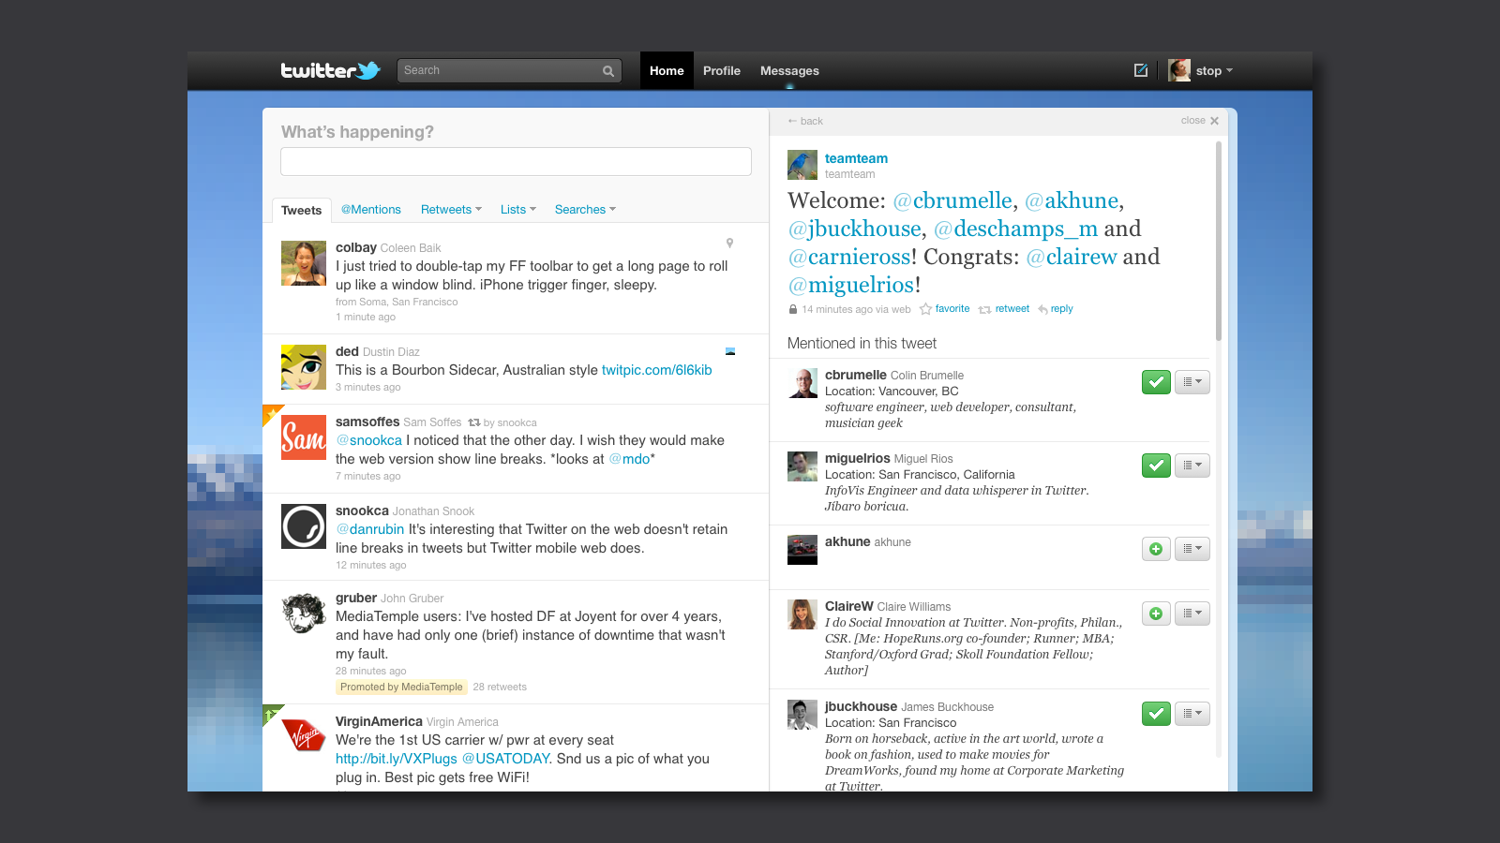The height and width of the screenshot is (843, 1500).
Task: Open the list menu for cbrumelle
Action: coord(1192,382)
